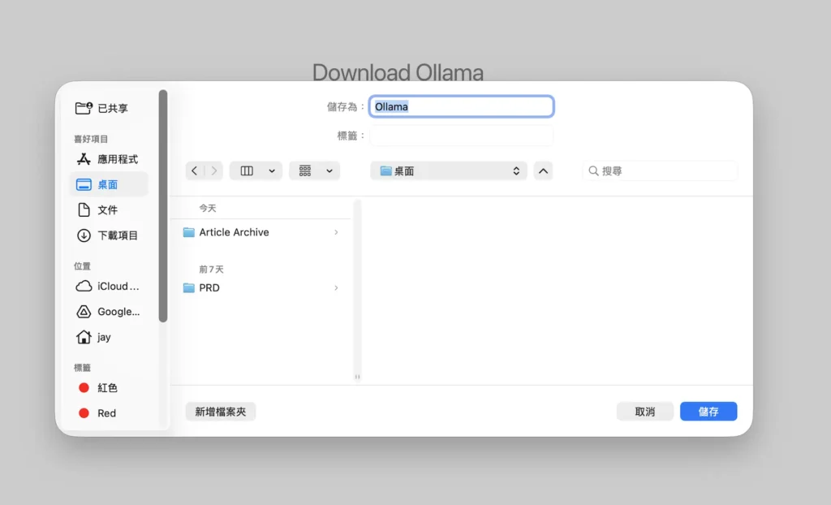Click the 標籤 tags field
The width and height of the screenshot is (831, 505).
(462, 136)
